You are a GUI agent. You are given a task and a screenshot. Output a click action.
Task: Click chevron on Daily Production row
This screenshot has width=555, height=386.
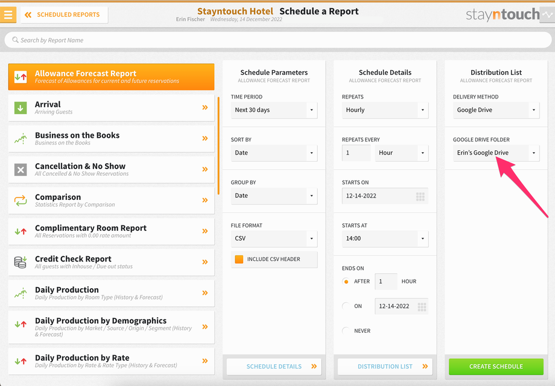click(205, 293)
